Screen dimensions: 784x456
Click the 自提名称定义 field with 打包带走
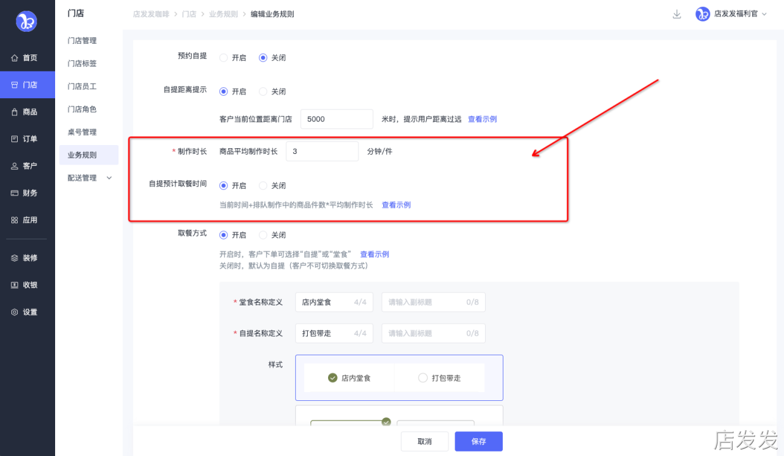[x=334, y=333]
